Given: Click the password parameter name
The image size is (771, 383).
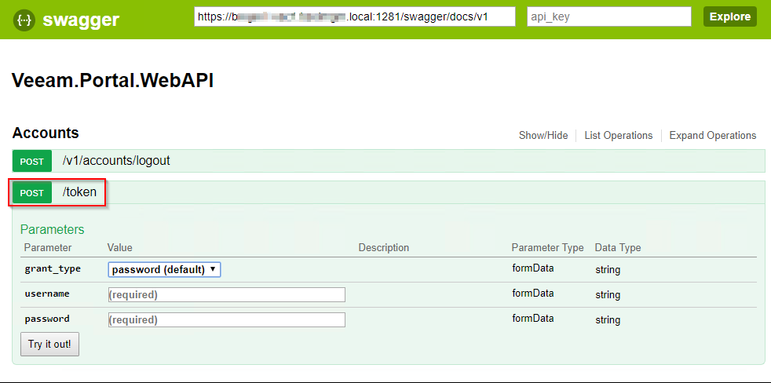Looking at the screenshot, I should click(47, 319).
